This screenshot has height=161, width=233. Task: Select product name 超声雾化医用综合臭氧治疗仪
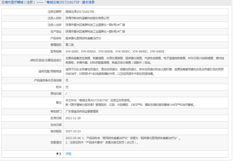point(83,38)
